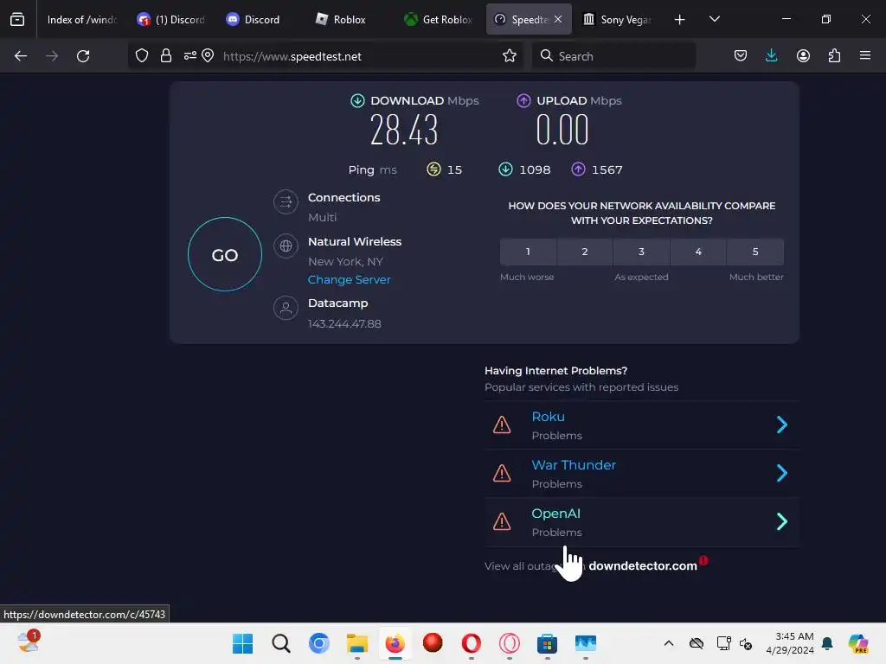The image size is (886, 664).
Task: Click the War Thunder warning triangle icon
Action: point(502,473)
